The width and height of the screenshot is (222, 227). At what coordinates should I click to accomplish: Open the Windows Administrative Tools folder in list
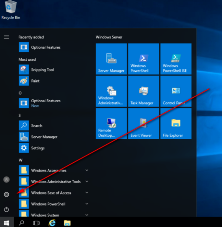[x=54, y=182]
